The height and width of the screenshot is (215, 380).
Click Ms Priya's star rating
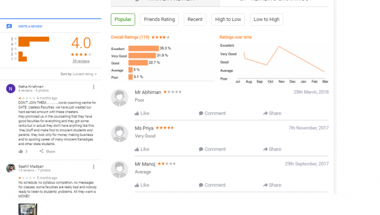click(165, 127)
